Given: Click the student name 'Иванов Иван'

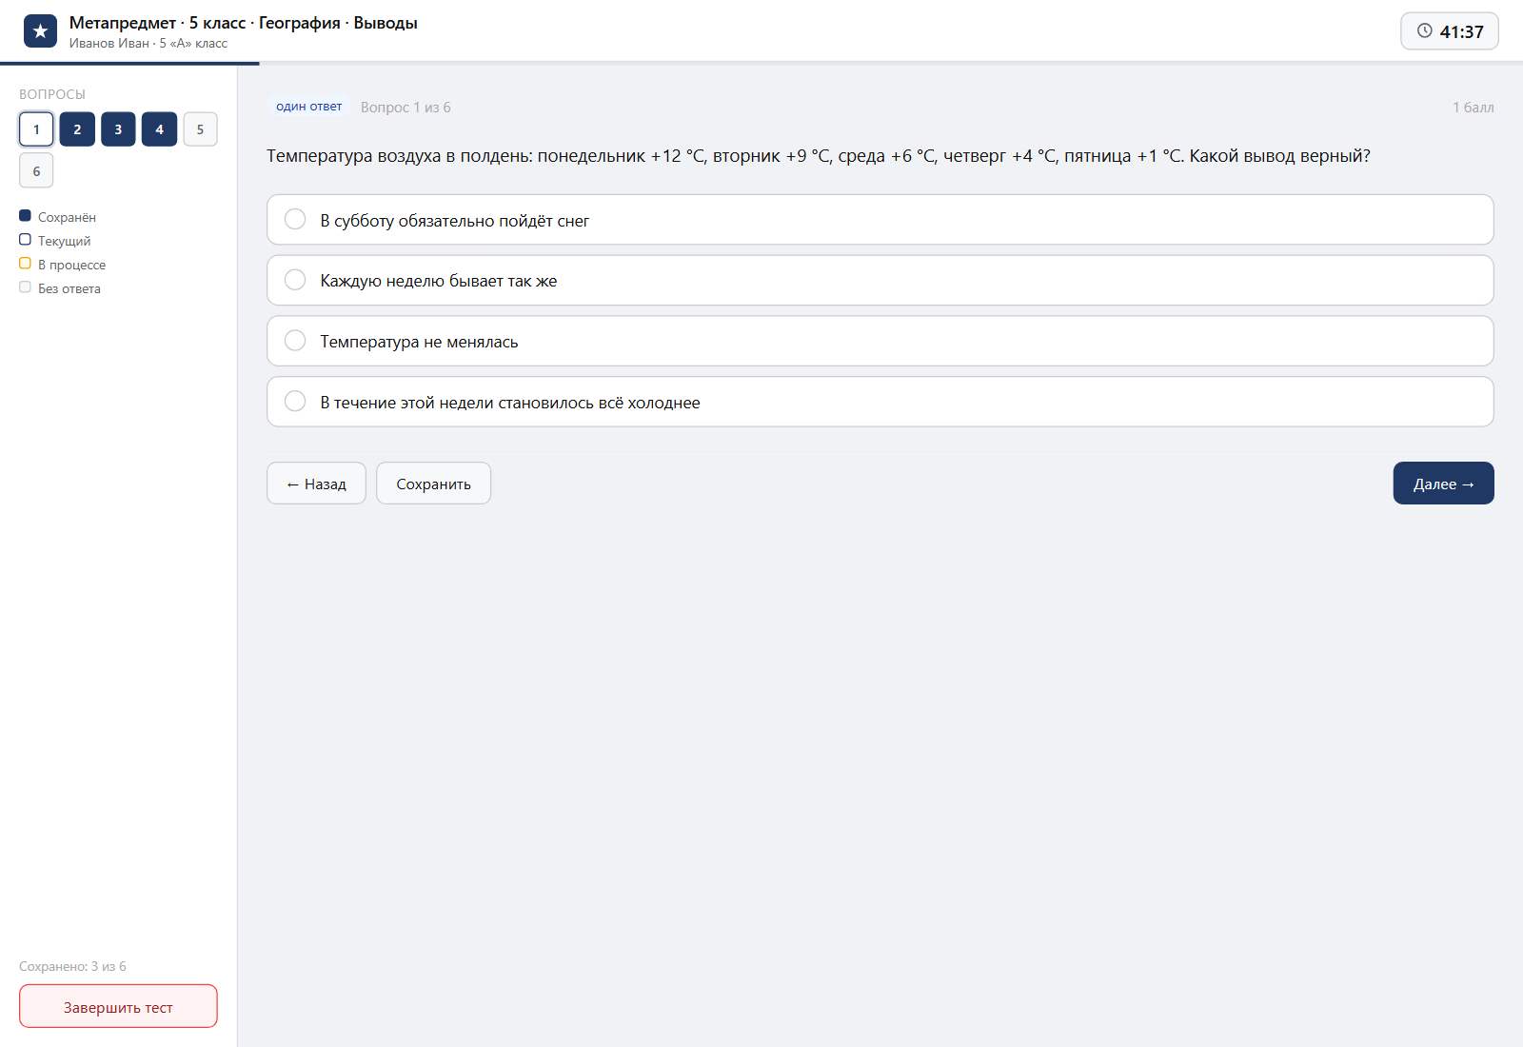Looking at the screenshot, I should [109, 44].
